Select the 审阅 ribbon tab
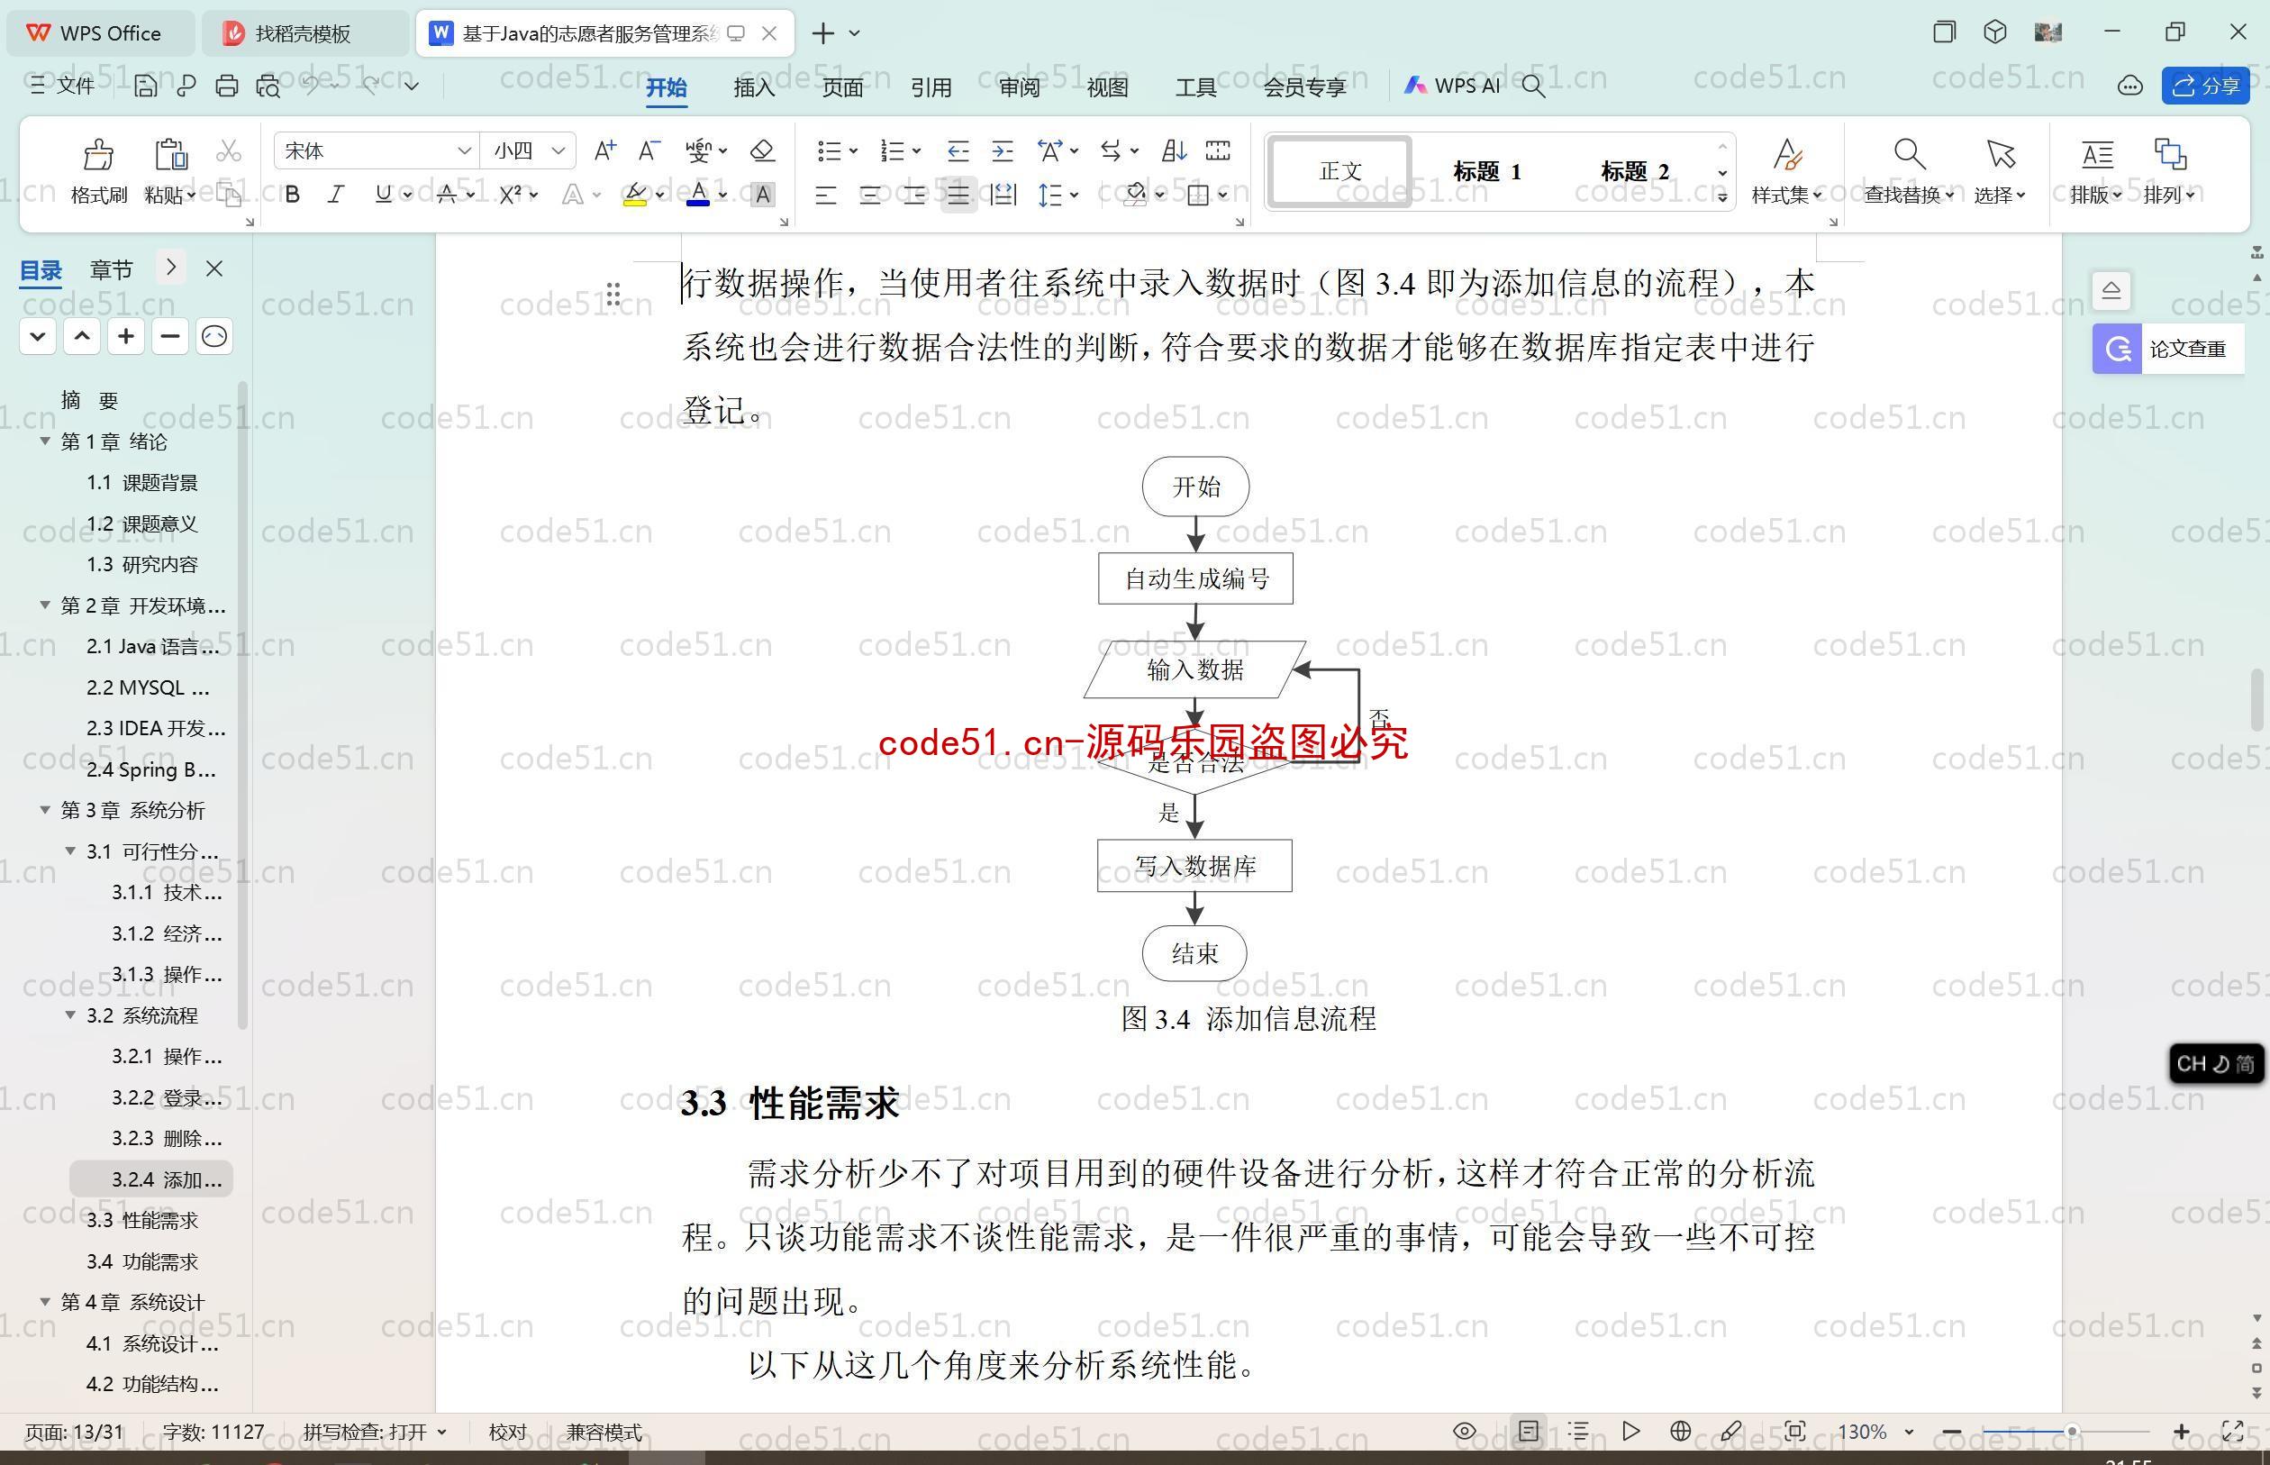 [1019, 87]
